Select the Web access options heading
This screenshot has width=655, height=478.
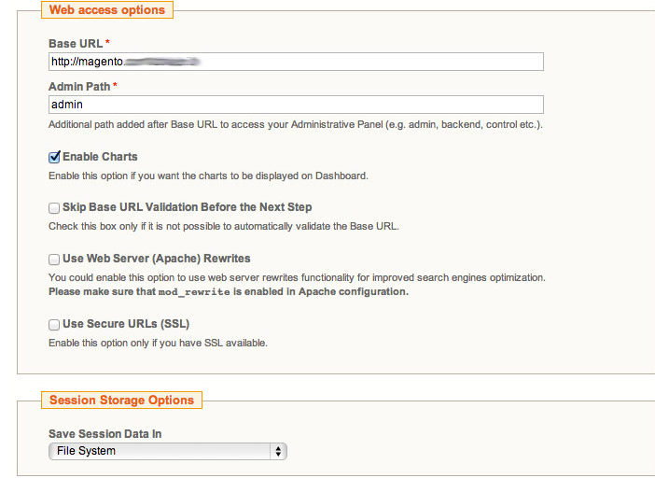(107, 11)
